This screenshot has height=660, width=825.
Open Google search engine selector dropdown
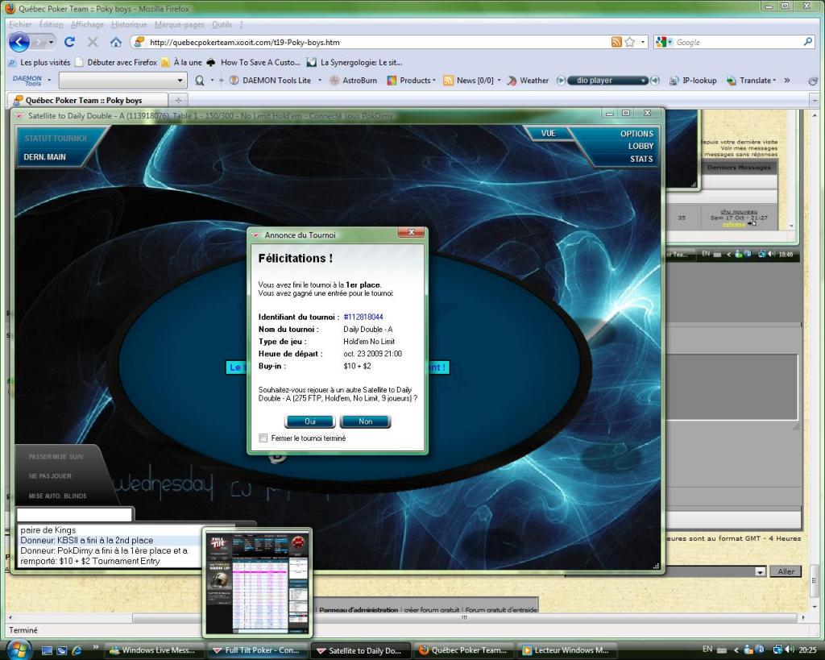coord(670,42)
